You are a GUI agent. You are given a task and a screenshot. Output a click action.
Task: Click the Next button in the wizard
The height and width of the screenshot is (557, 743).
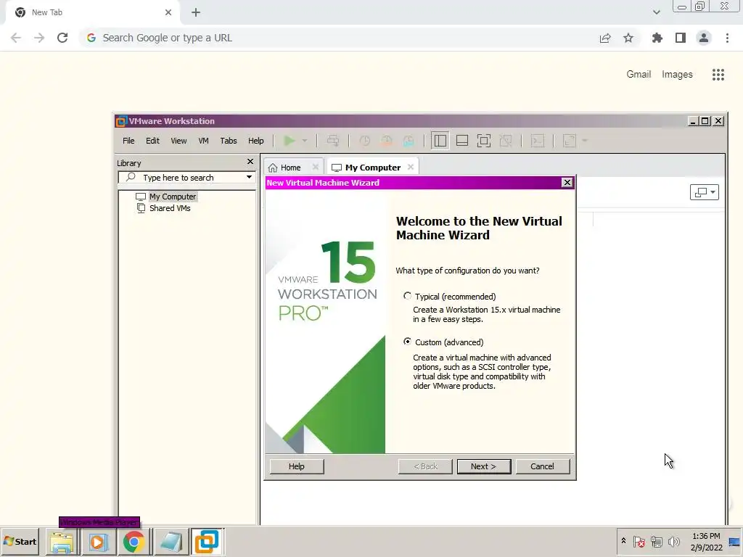point(484,466)
